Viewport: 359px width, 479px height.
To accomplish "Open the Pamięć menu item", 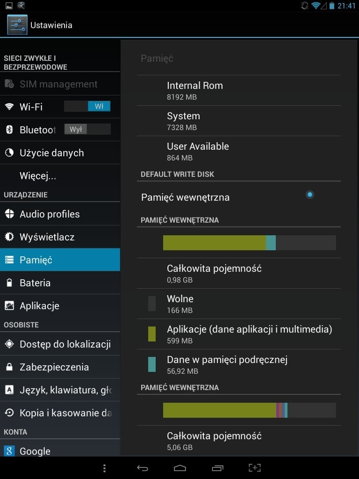I will 60,260.
